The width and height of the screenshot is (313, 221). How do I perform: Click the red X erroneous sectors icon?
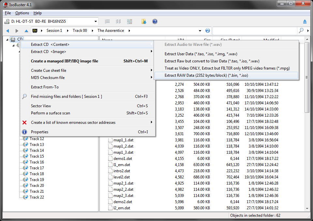pyautogui.click(x=24, y=123)
